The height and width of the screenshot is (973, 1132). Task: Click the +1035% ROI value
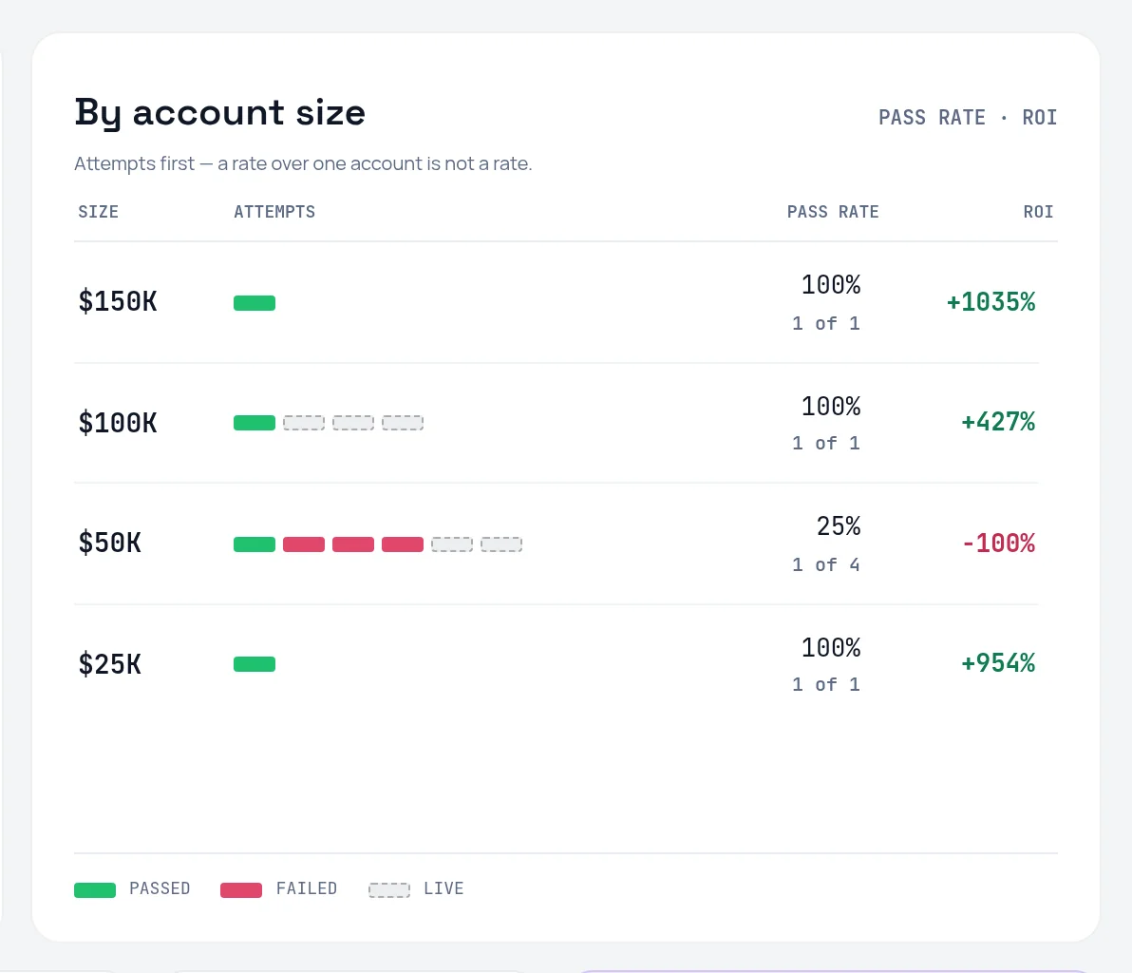point(991,302)
